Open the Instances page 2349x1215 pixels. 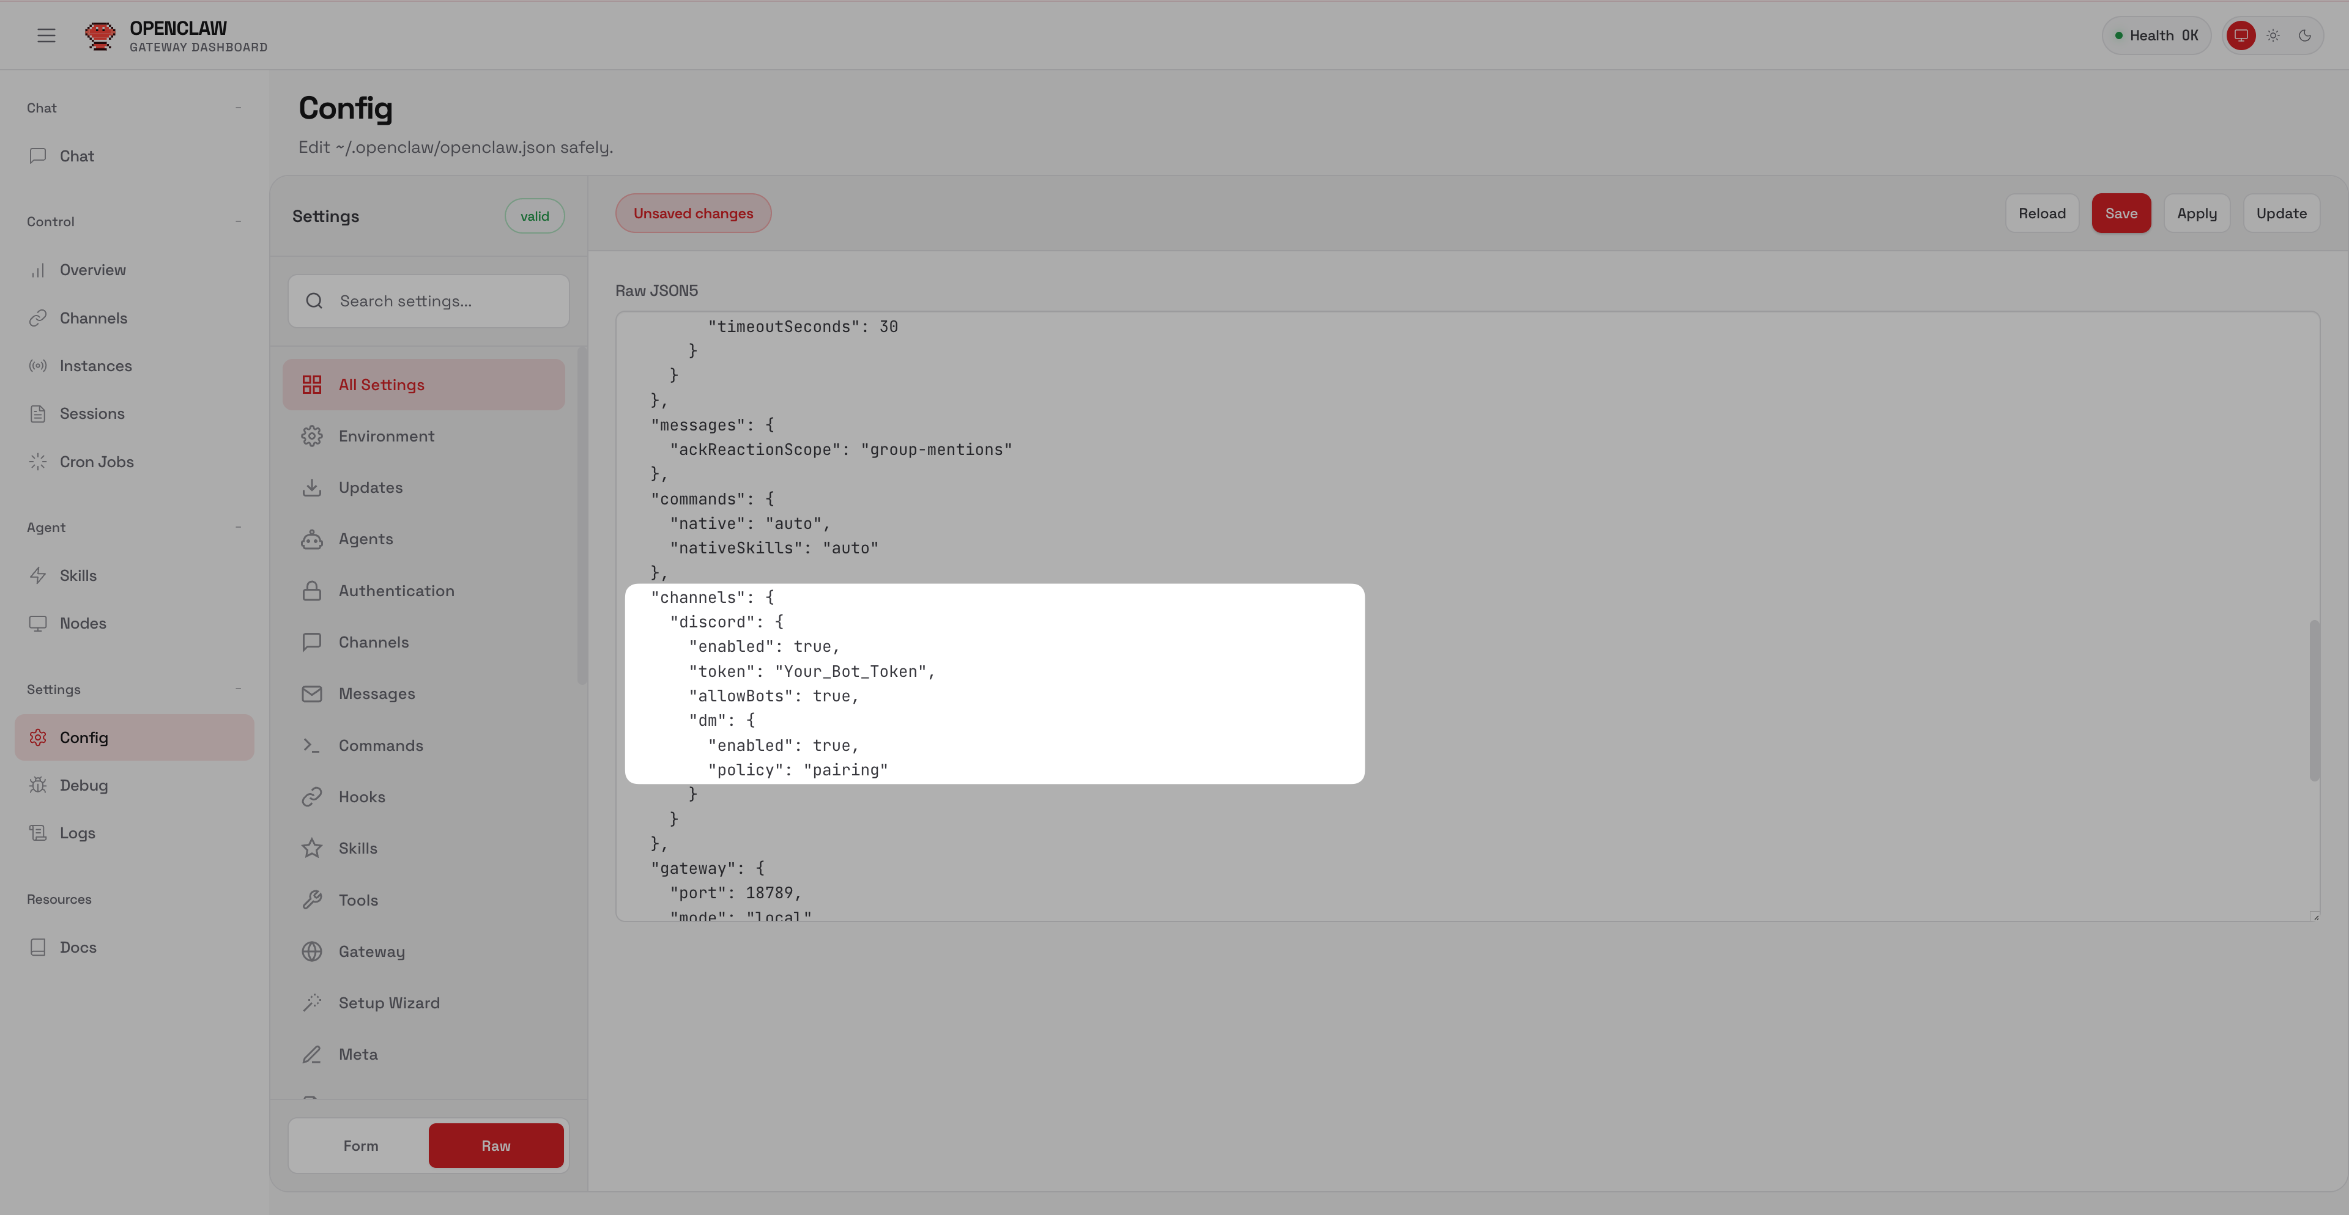95,366
